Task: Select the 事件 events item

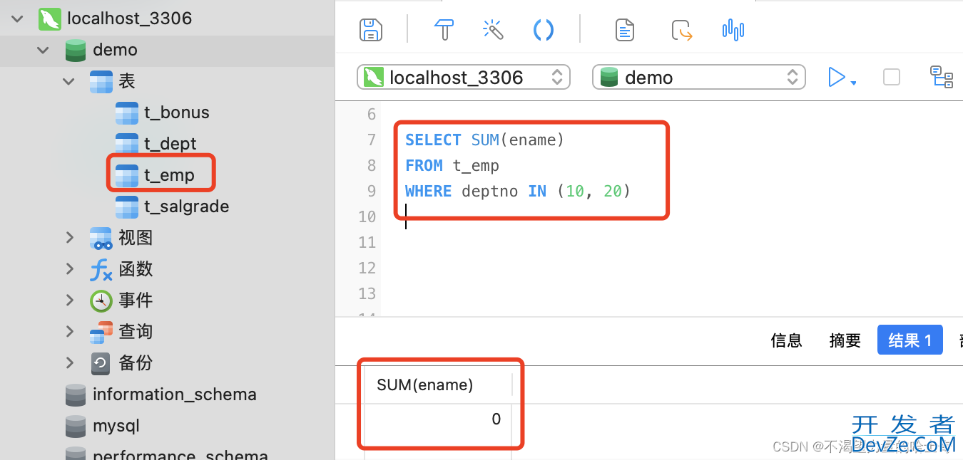Action: (x=136, y=300)
